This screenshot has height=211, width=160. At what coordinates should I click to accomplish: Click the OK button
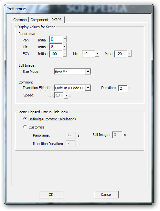(x=51, y=194)
